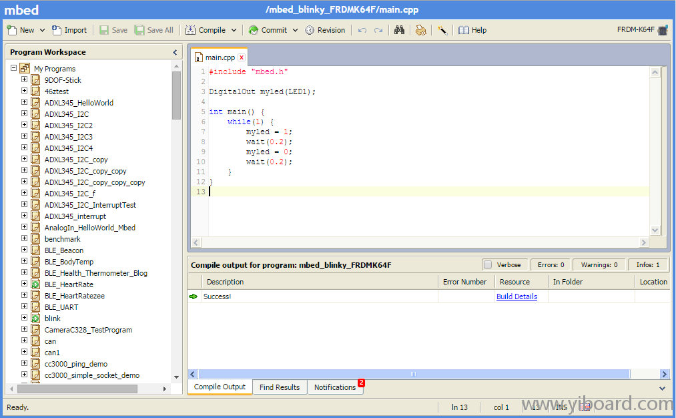Collapse the My Programs tree

pos(13,68)
